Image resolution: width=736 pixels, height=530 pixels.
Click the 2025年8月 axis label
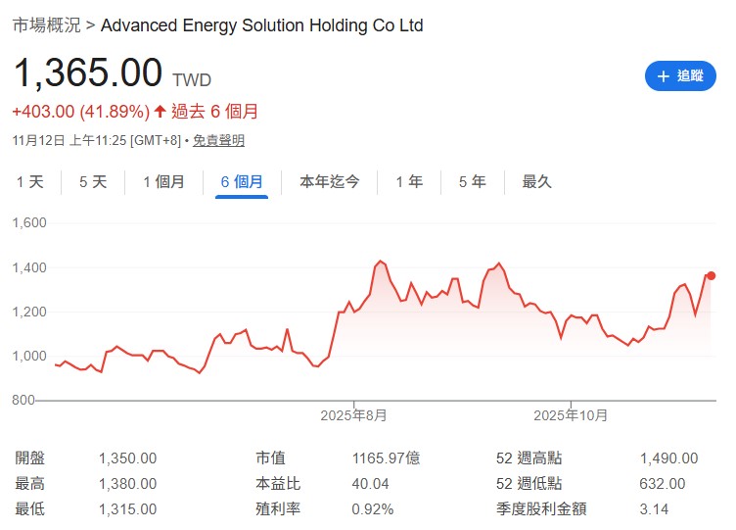point(353,415)
